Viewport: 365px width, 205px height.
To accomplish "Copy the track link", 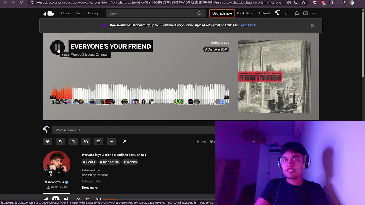I will [86, 142].
